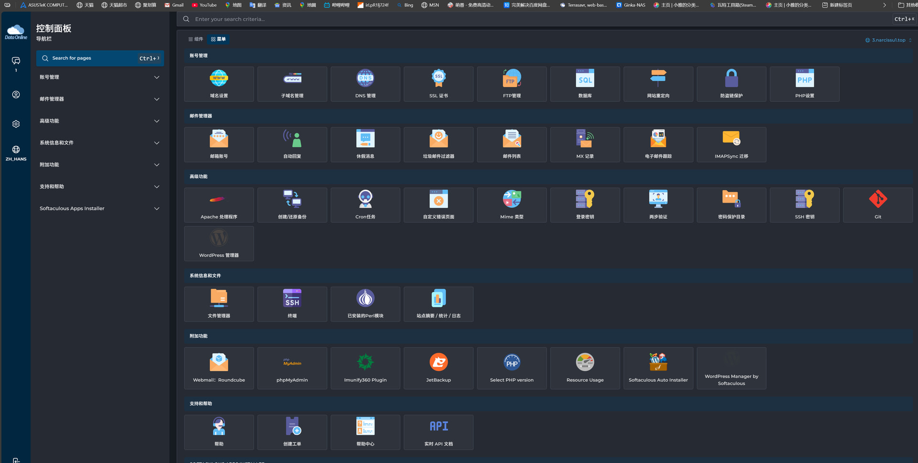Switch to the 组件 view tab
Screen dimensions: 918x463
point(196,39)
